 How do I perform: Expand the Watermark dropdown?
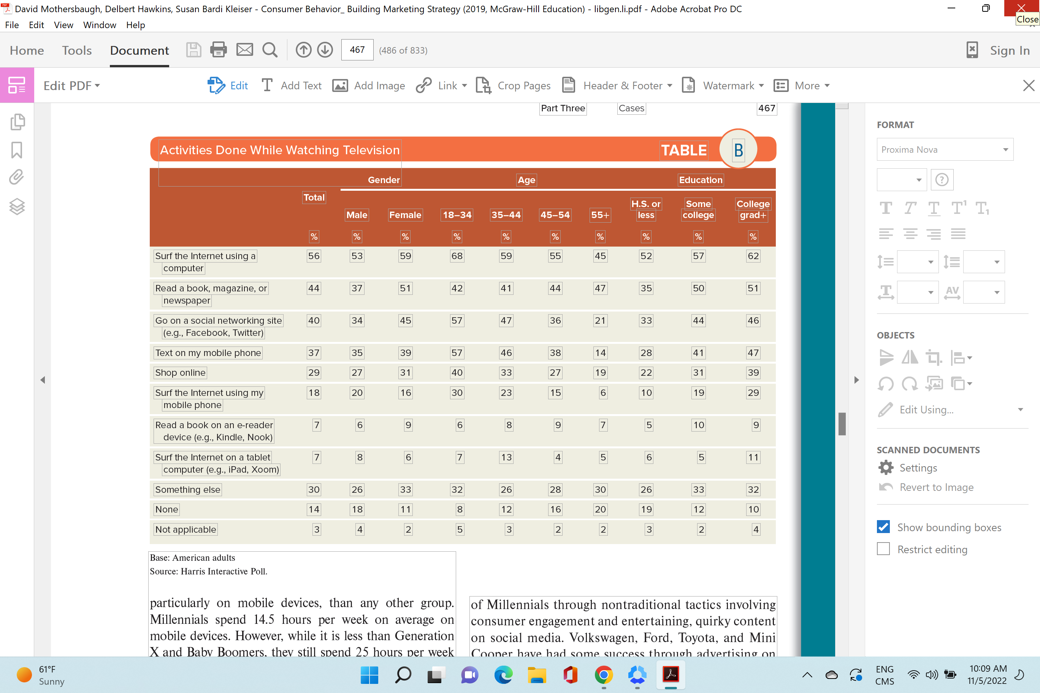761,86
